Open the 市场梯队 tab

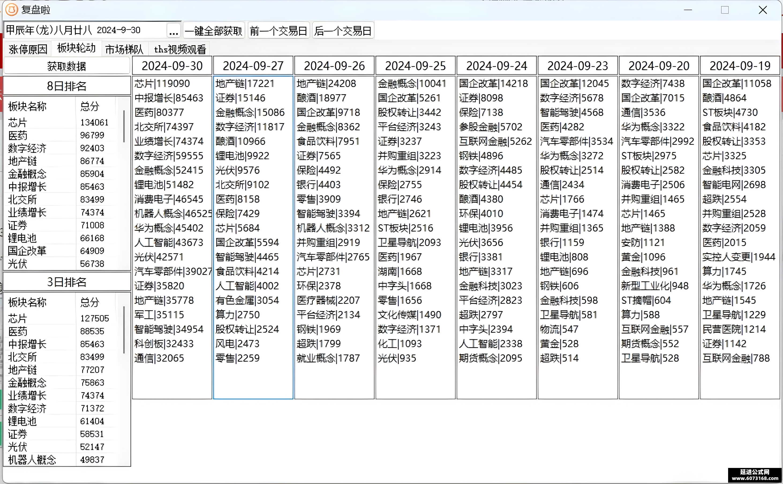(x=124, y=49)
